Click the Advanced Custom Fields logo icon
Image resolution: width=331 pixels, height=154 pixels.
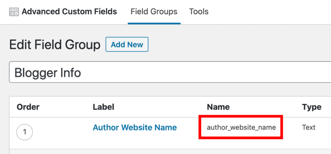tap(14, 12)
